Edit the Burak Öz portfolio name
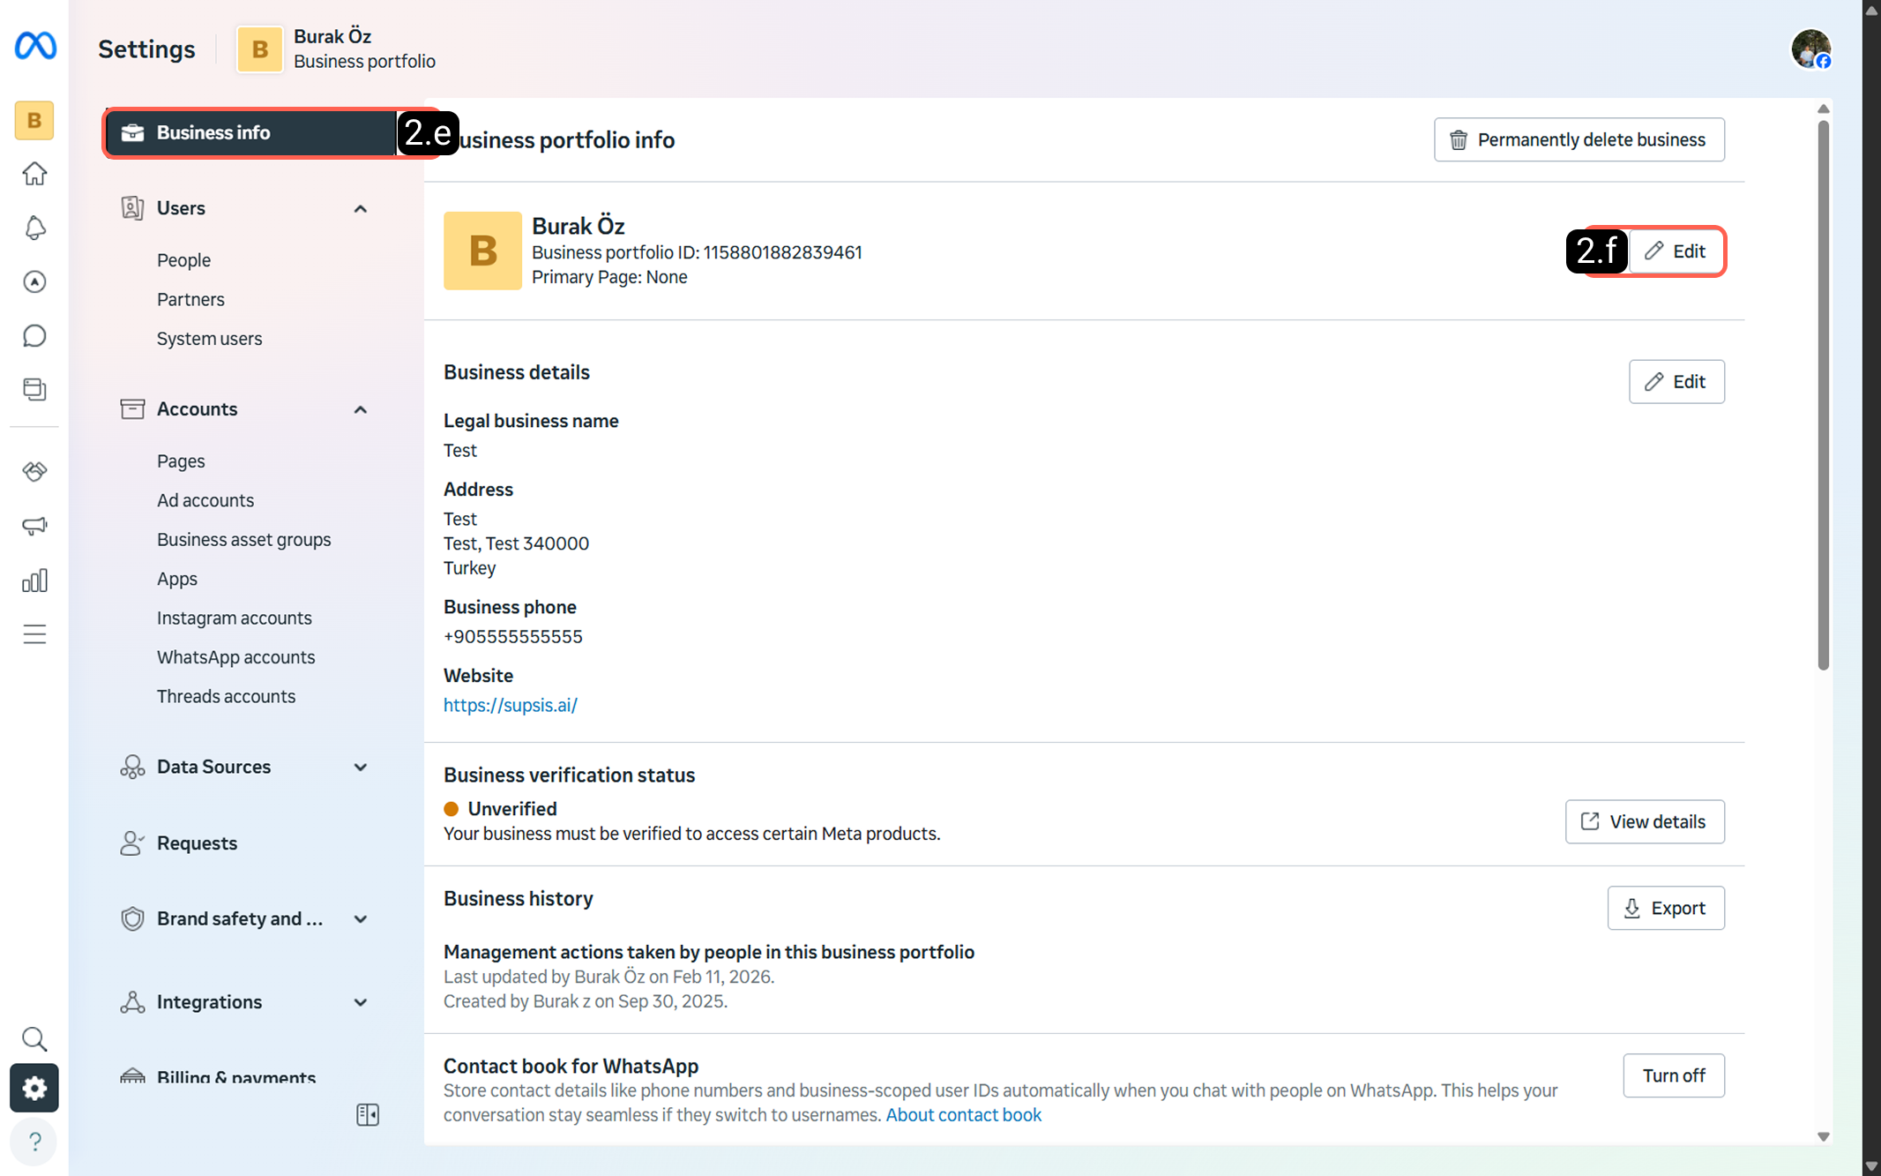The image size is (1881, 1176). (1676, 251)
